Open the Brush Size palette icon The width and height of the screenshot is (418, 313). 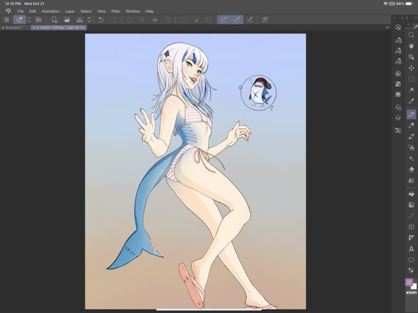click(398, 61)
